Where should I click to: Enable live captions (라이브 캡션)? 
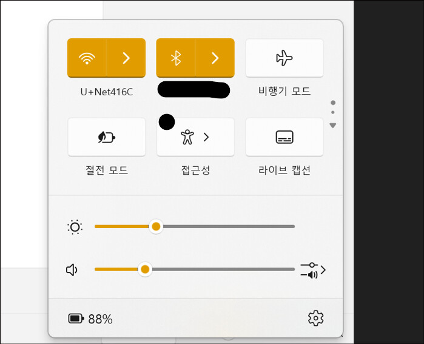[x=284, y=137]
